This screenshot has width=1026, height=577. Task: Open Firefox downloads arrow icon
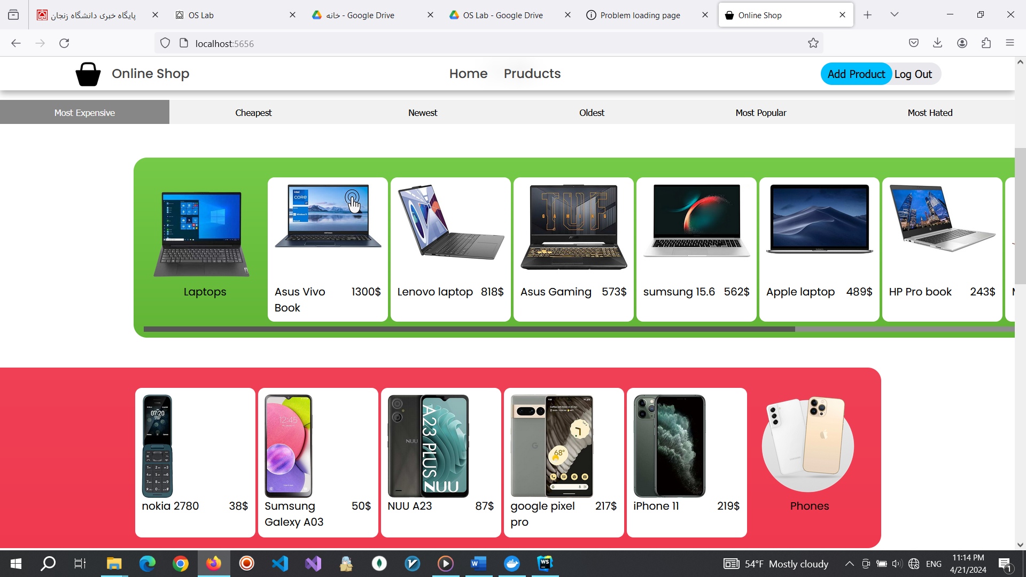click(x=937, y=43)
